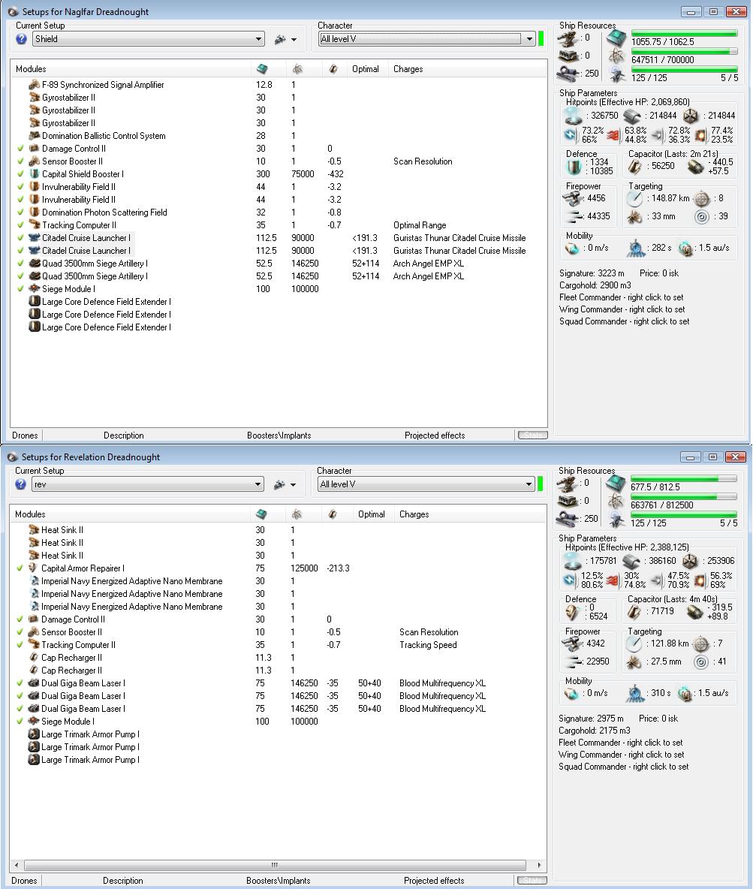Screen dimensions: 753x889
Task: Open help icon in Naglfar window
Action: [22, 39]
